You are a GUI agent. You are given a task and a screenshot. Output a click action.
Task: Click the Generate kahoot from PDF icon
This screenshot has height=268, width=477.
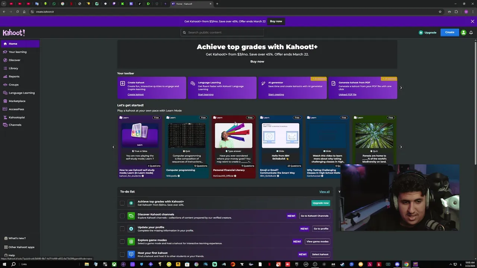click(334, 83)
